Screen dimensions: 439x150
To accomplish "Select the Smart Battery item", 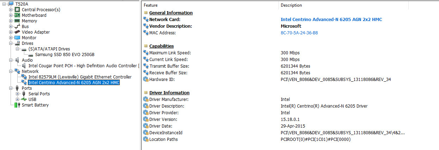I will (x=35, y=105).
